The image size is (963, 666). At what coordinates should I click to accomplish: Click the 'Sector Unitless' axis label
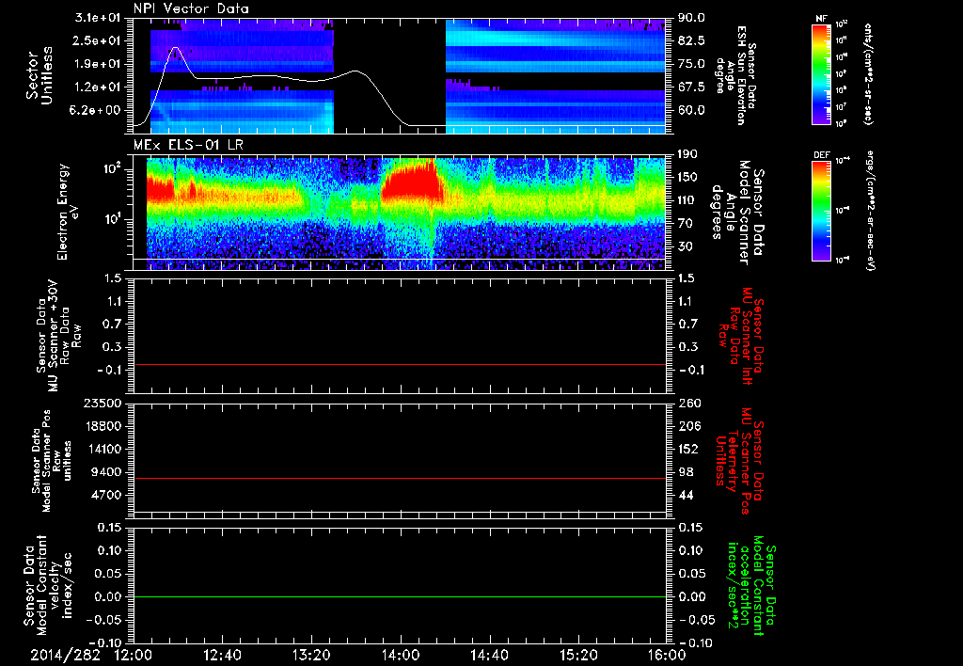[x=39, y=75]
